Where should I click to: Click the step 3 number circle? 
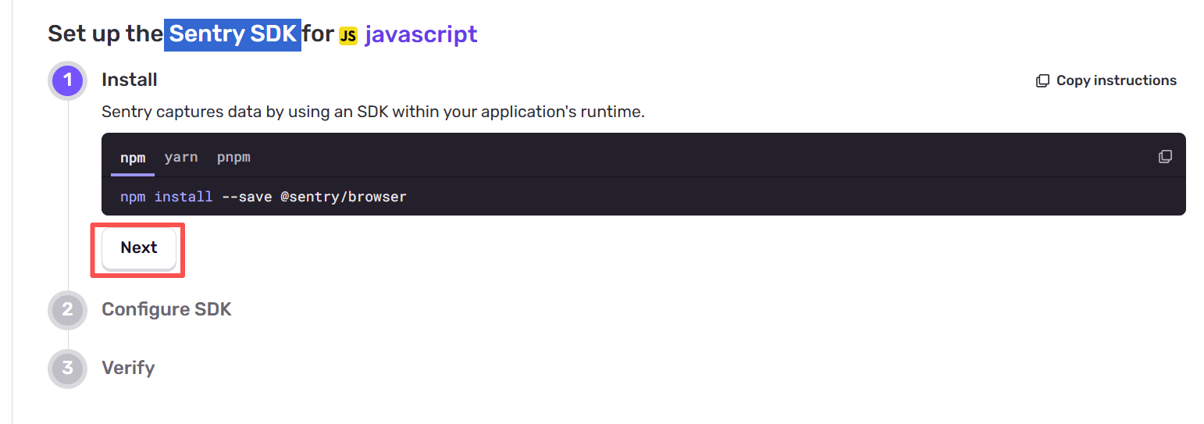pyautogui.click(x=67, y=368)
